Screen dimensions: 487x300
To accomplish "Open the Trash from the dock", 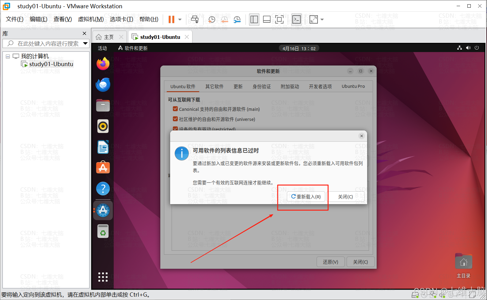I will click(103, 231).
